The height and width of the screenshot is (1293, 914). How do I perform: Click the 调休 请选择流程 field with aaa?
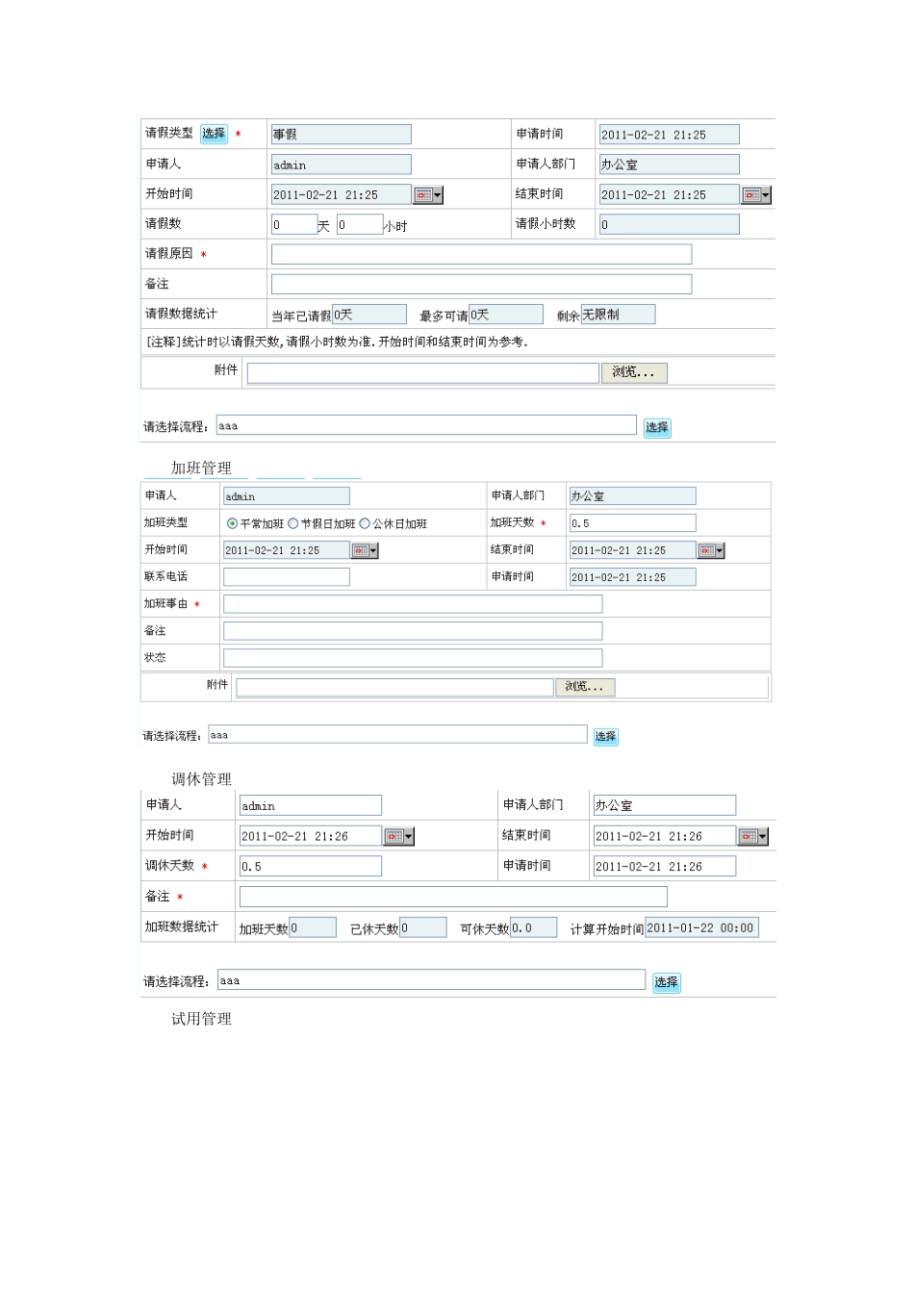[x=431, y=979]
